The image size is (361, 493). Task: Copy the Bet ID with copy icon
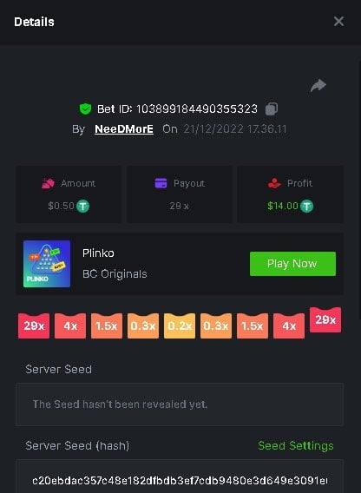point(272,108)
